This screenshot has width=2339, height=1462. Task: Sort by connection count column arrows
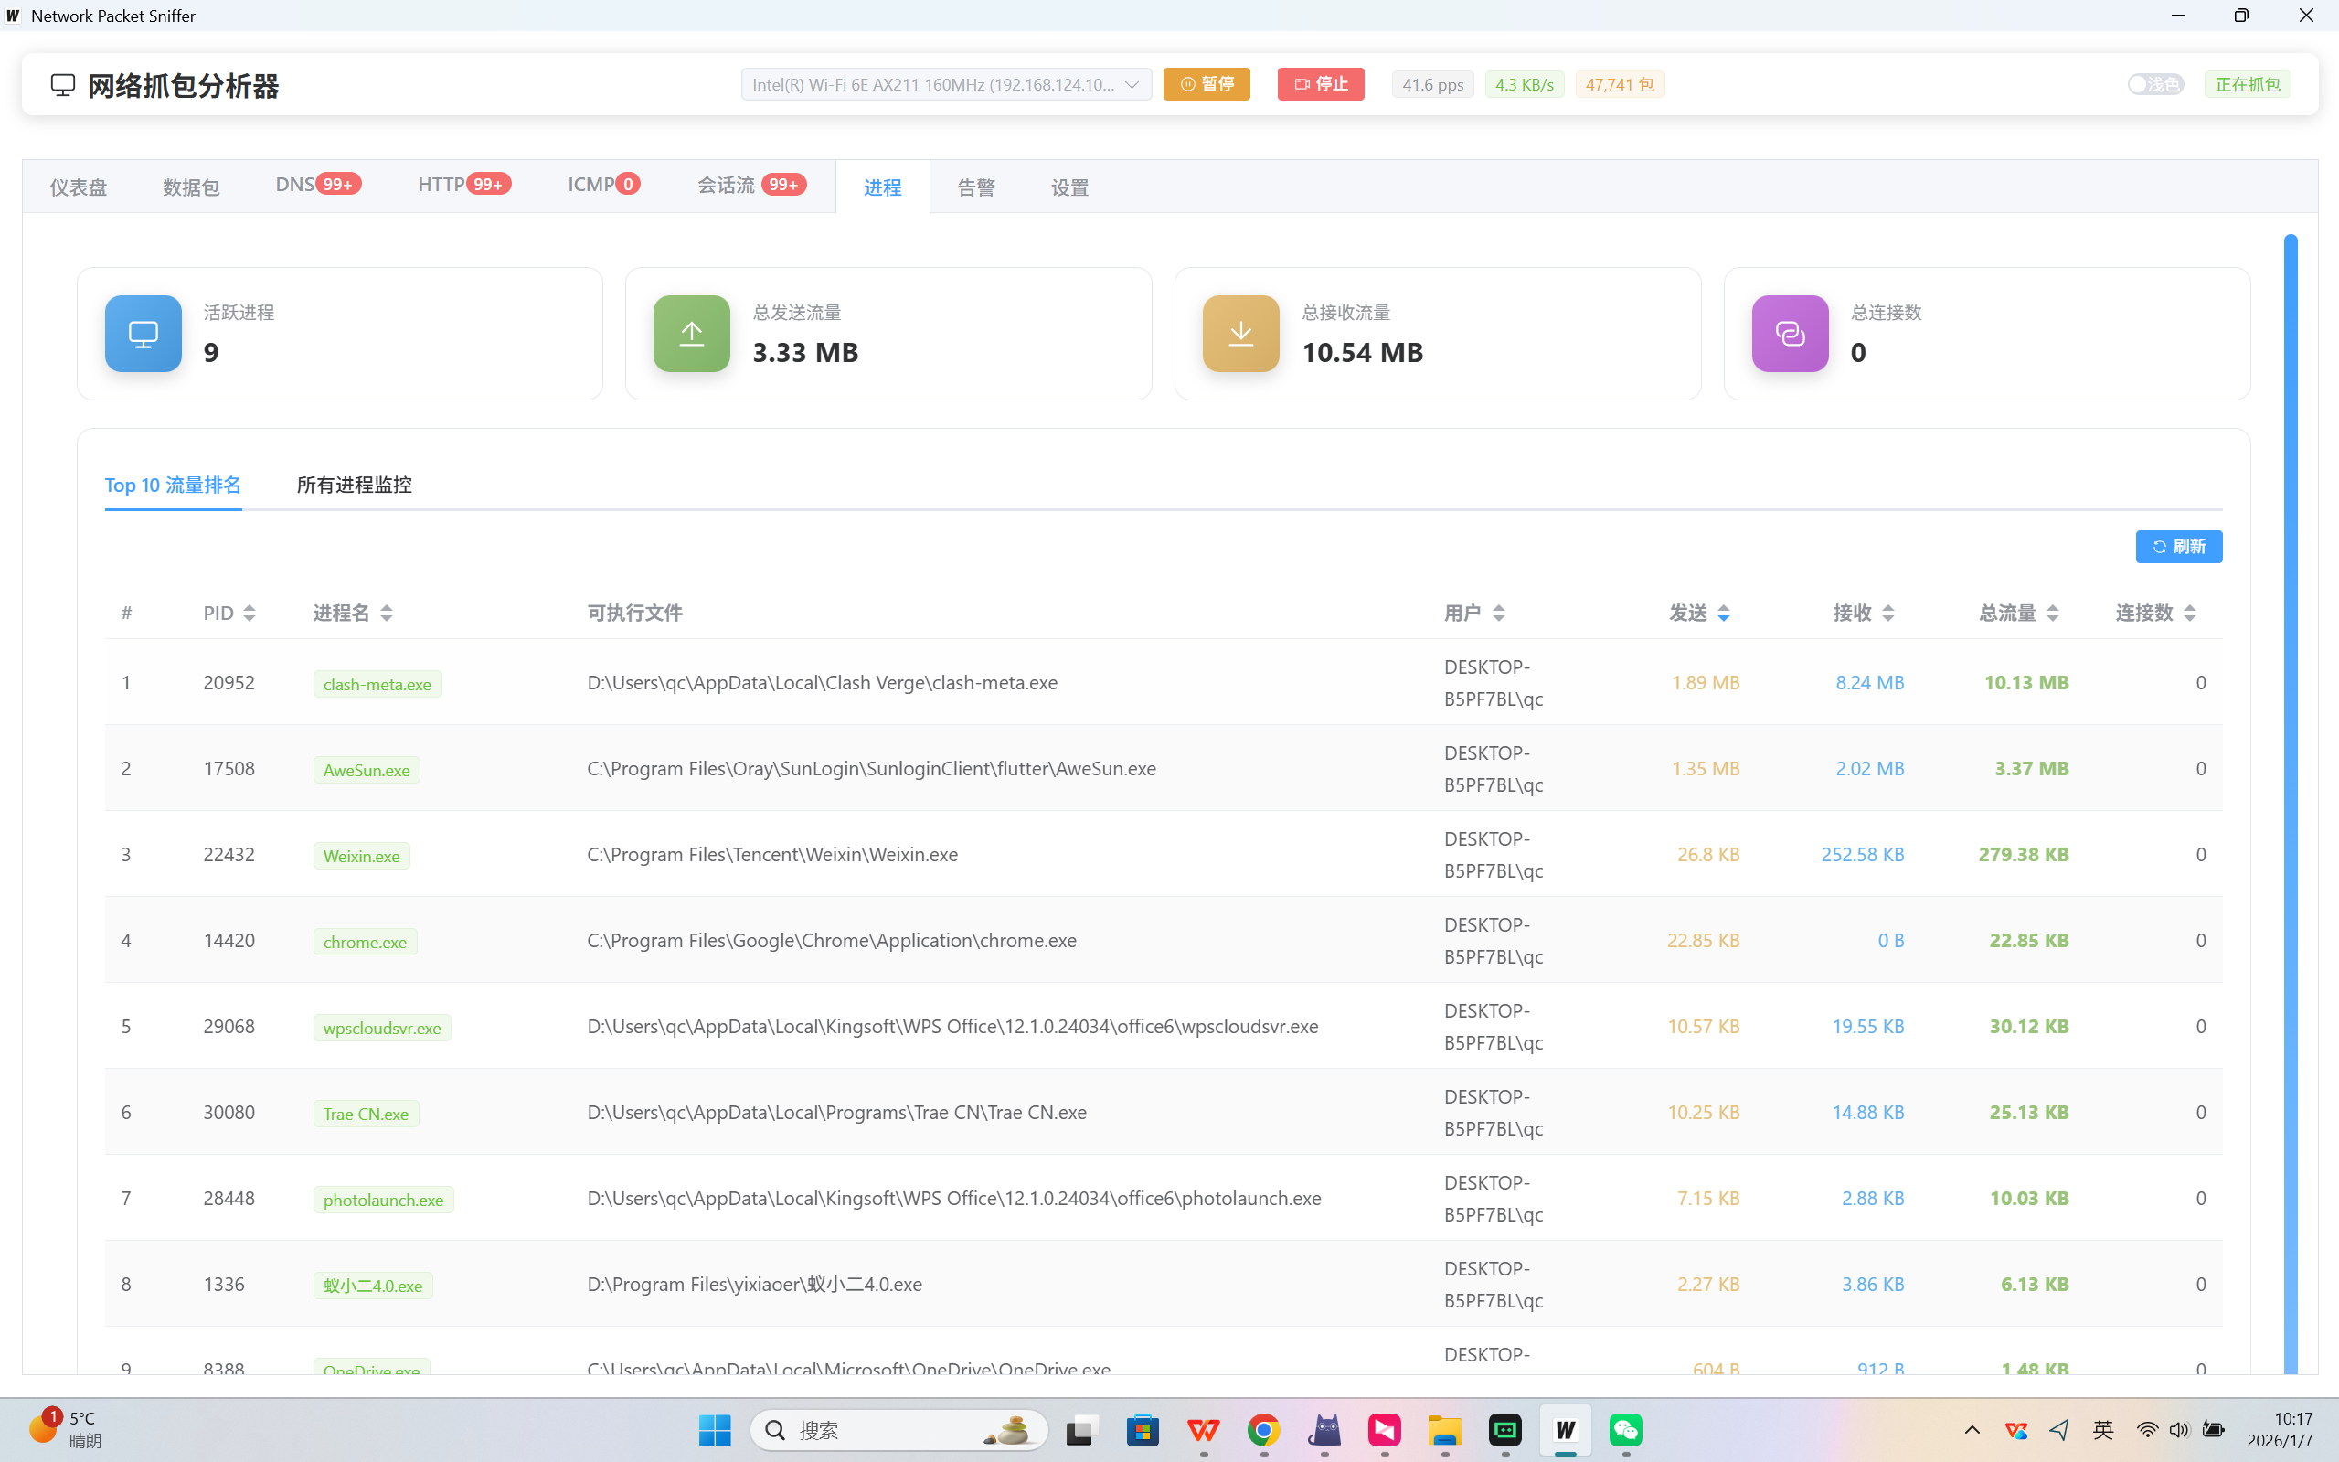2190,613
